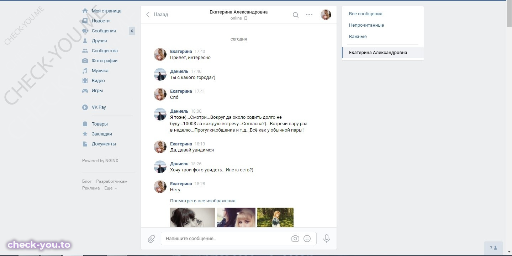The height and width of the screenshot is (256, 512).
Task: Open the emoji smiley picker
Action: 307,239
